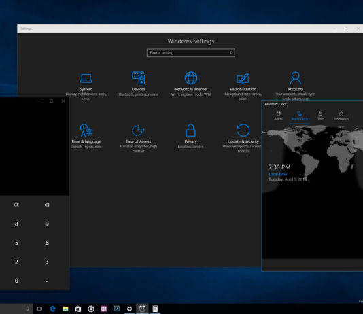Open the Personalization settings category
Screen dimensions: 363x314
tap(243, 86)
